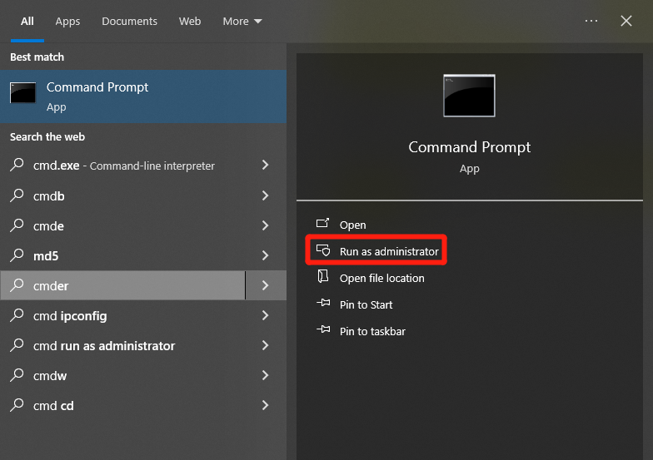Expand the cmdb suggestion arrow
Image resolution: width=653 pixels, height=460 pixels.
[x=265, y=195]
